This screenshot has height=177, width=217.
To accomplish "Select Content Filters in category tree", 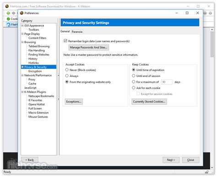I will [x=38, y=38].
